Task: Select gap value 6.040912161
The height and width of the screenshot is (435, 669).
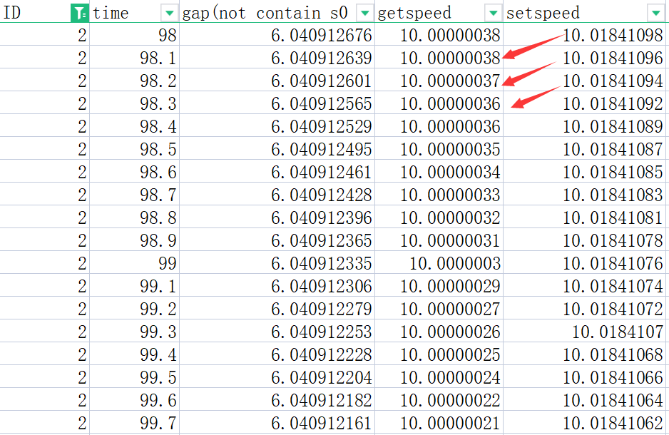Action: [277, 423]
